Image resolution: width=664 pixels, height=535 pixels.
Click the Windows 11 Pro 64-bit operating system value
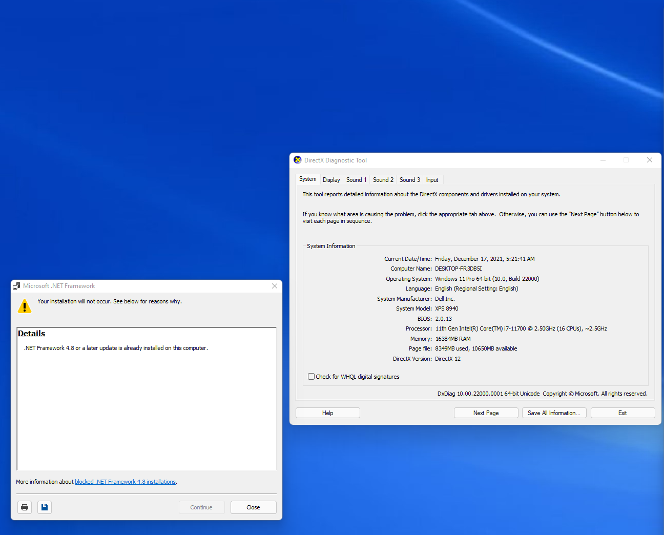tap(487, 279)
